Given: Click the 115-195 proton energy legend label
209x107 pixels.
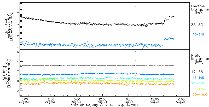Looking at the screenshot, I should pyautogui.click(x=198, y=78).
